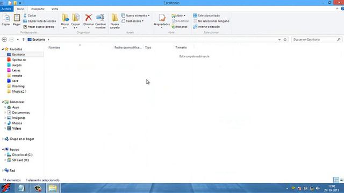
Task: Expand the Red network node
Action: [3, 170]
